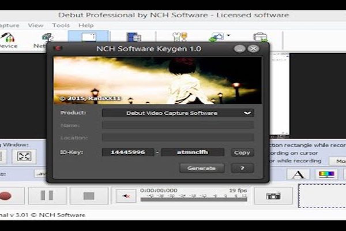Open the color adjustments icon
Viewport: 346px width, 231px height.
pyautogui.click(x=326, y=174)
